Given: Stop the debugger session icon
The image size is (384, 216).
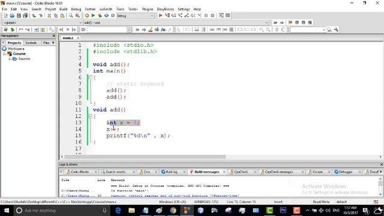Looking at the screenshot, I should tap(212, 16).
